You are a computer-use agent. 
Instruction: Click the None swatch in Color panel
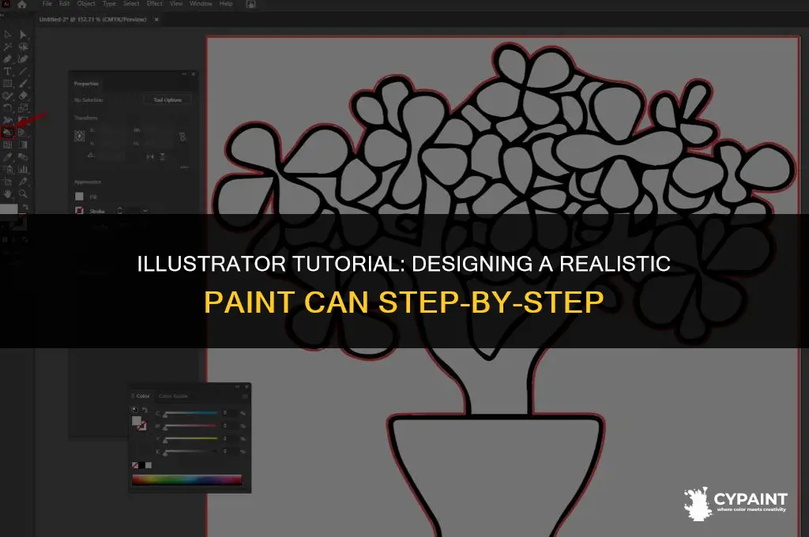coord(135,465)
